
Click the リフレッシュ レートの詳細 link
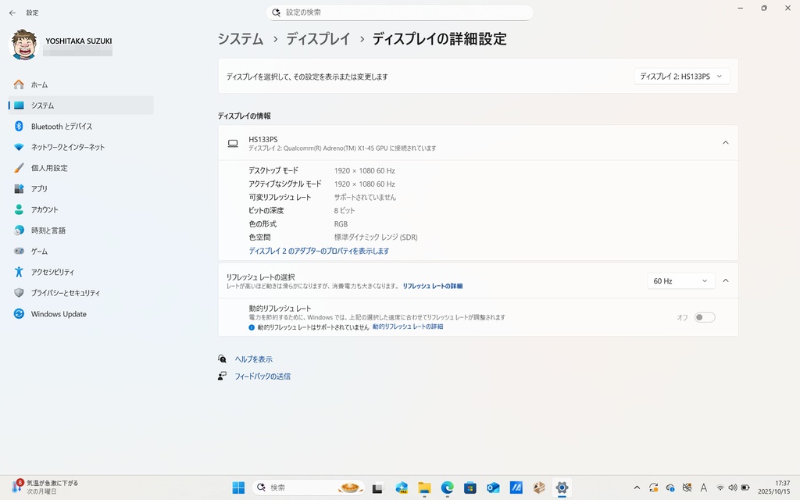pos(432,286)
